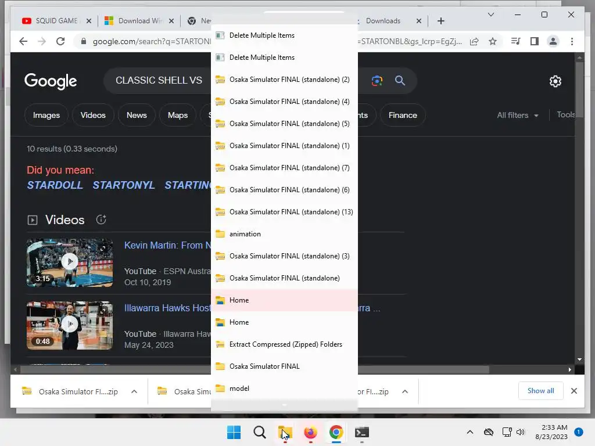Filter results by Finance
Image resolution: width=595 pixels, height=446 pixels.
pos(403,116)
